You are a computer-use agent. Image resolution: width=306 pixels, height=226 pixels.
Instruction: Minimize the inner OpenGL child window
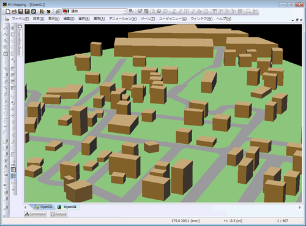pyautogui.click(x=293, y=20)
